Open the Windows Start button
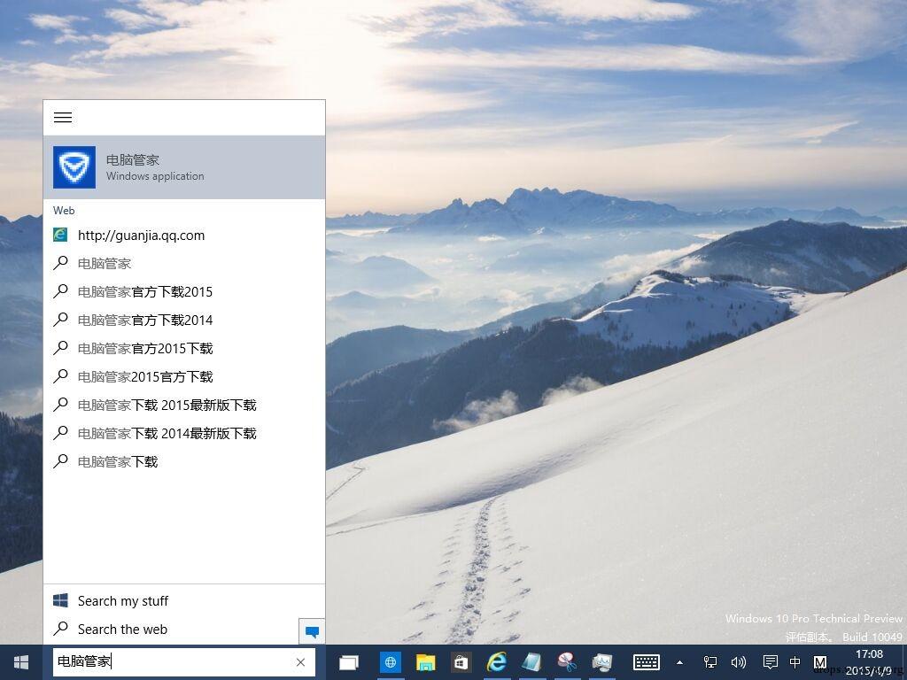The image size is (907, 680). 21,662
